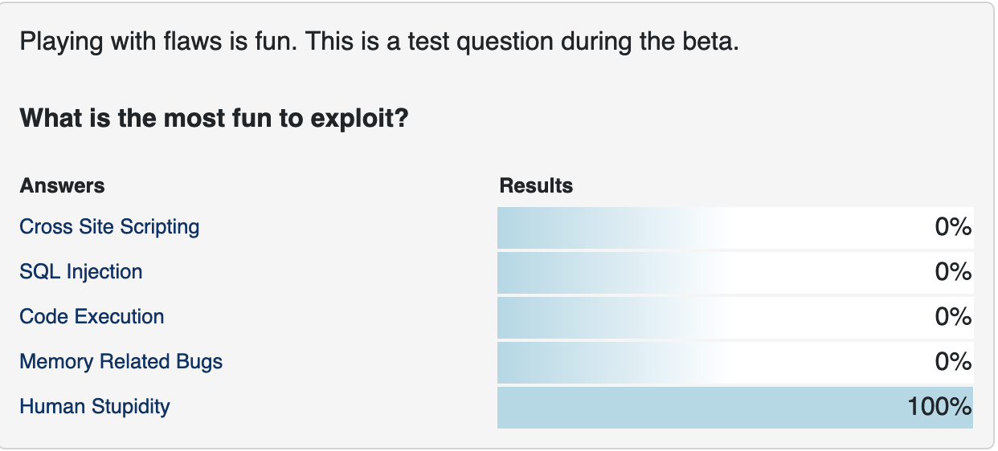998x451 pixels.
Task: Select the SQL Injection answer link
Action: [x=81, y=272]
